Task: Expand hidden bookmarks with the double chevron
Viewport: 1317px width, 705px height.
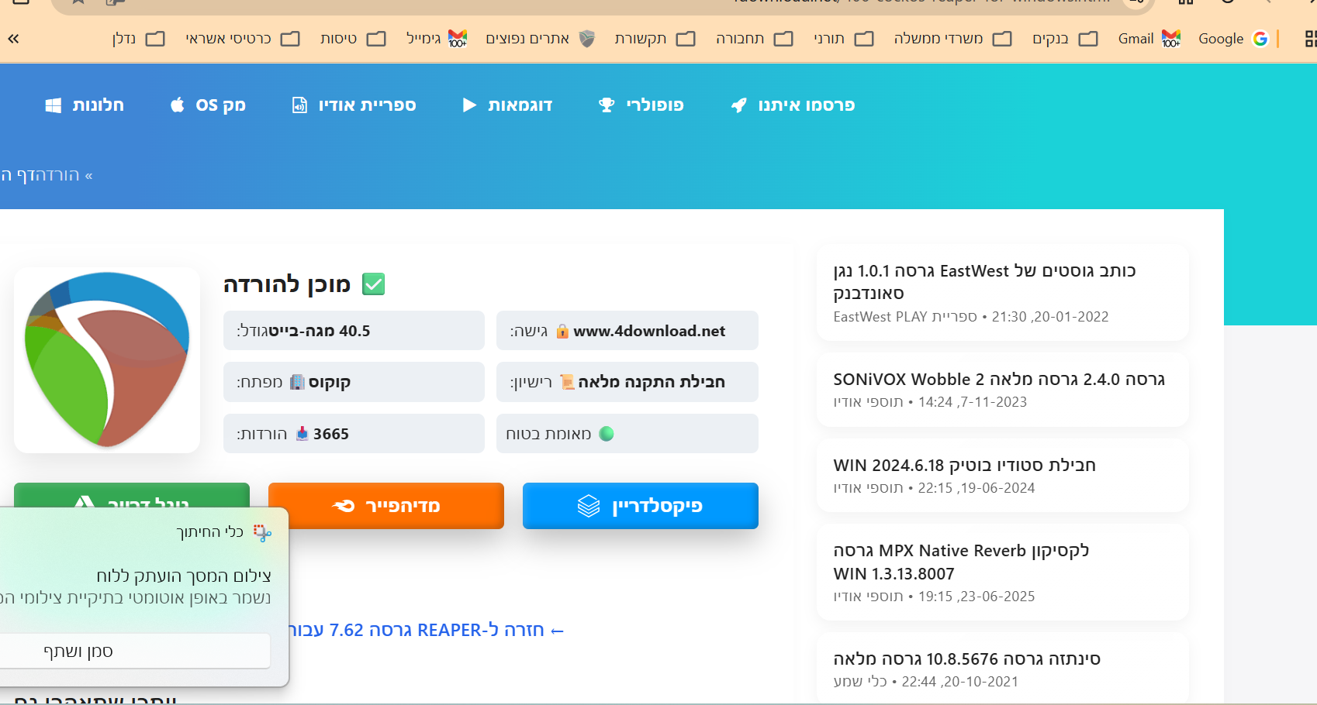Action: tap(14, 39)
